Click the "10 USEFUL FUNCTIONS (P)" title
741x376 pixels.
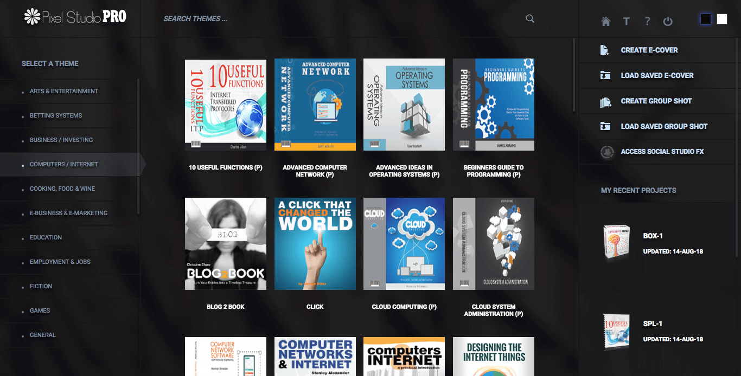pos(226,167)
